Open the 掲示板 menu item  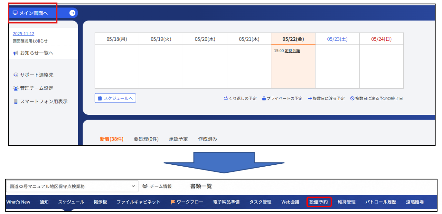pyautogui.click(x=100, y=202)
